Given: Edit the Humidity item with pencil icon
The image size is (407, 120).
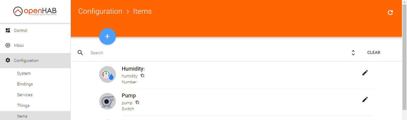Looking at the screenshot, I should 365,73.
